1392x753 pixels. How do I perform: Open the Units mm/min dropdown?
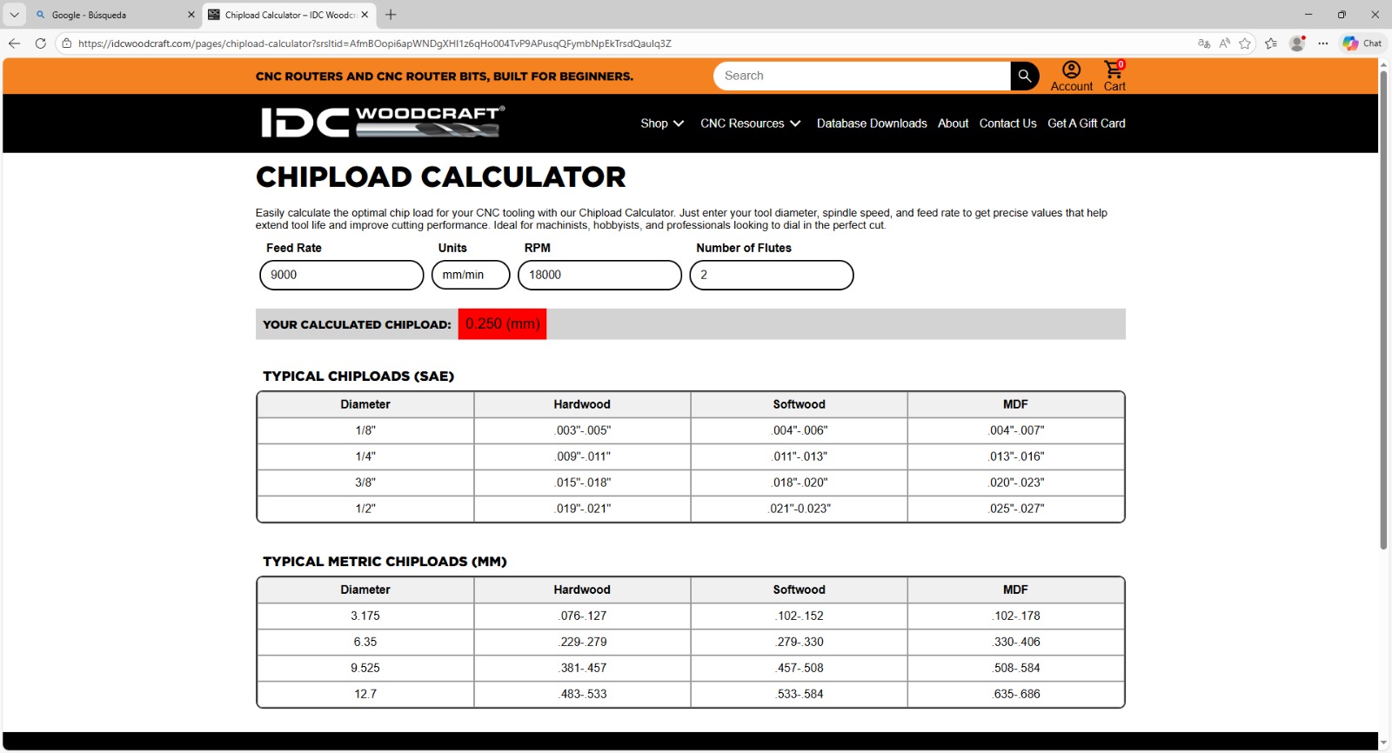point(471,275)
